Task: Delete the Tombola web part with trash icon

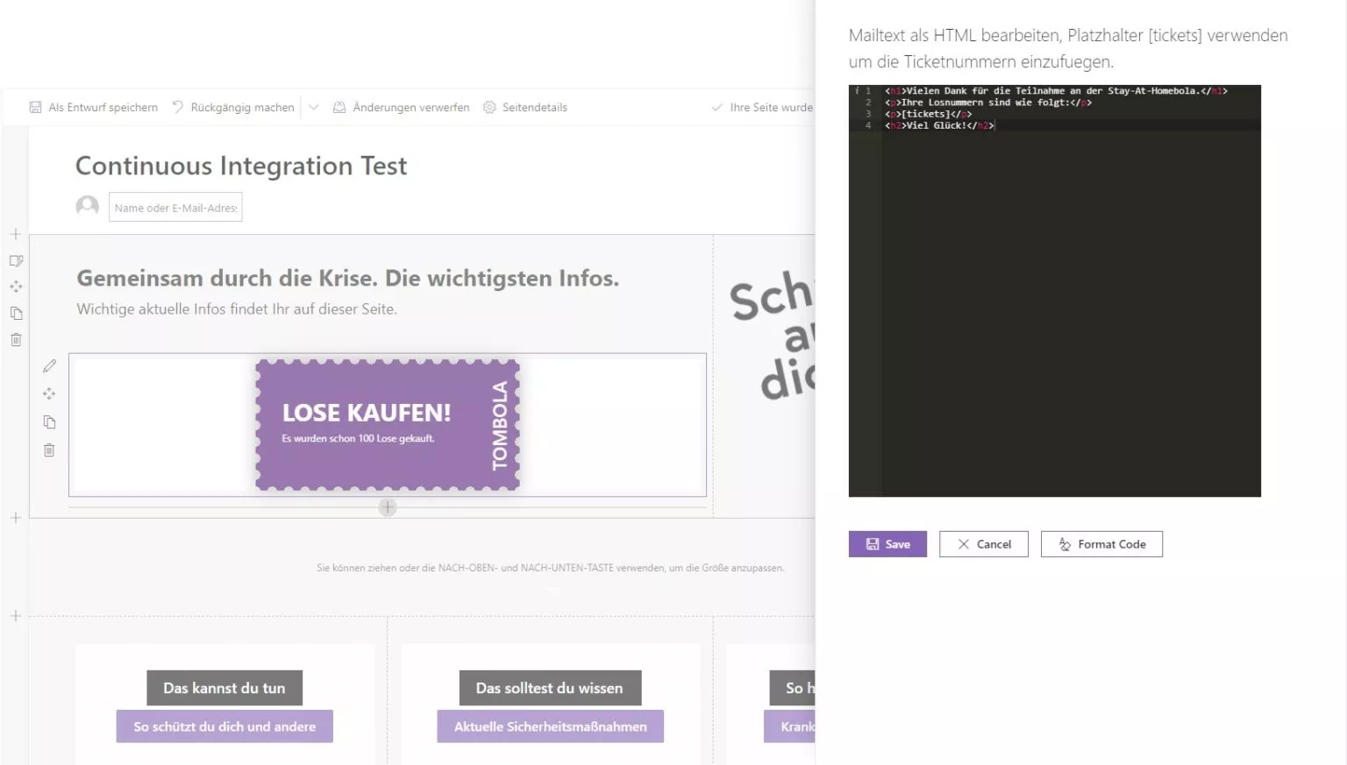Action: 49,450
